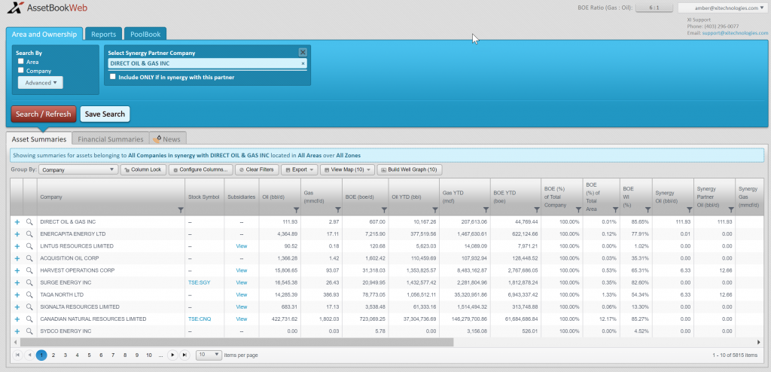Open the Oil (bbl/d) column filter icon
This screenshot has height=372, width=771.
[296, 210]
